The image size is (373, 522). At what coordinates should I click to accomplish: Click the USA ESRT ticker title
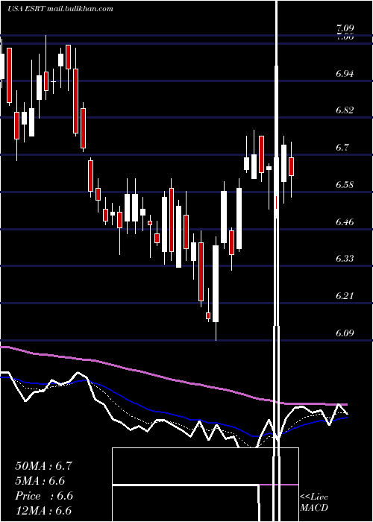click(27, 9)
